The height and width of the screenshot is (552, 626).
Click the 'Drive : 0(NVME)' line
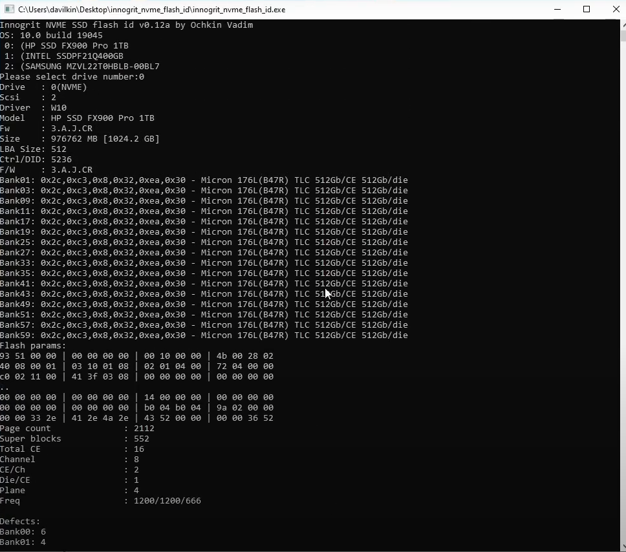click(x=43, y=87)
